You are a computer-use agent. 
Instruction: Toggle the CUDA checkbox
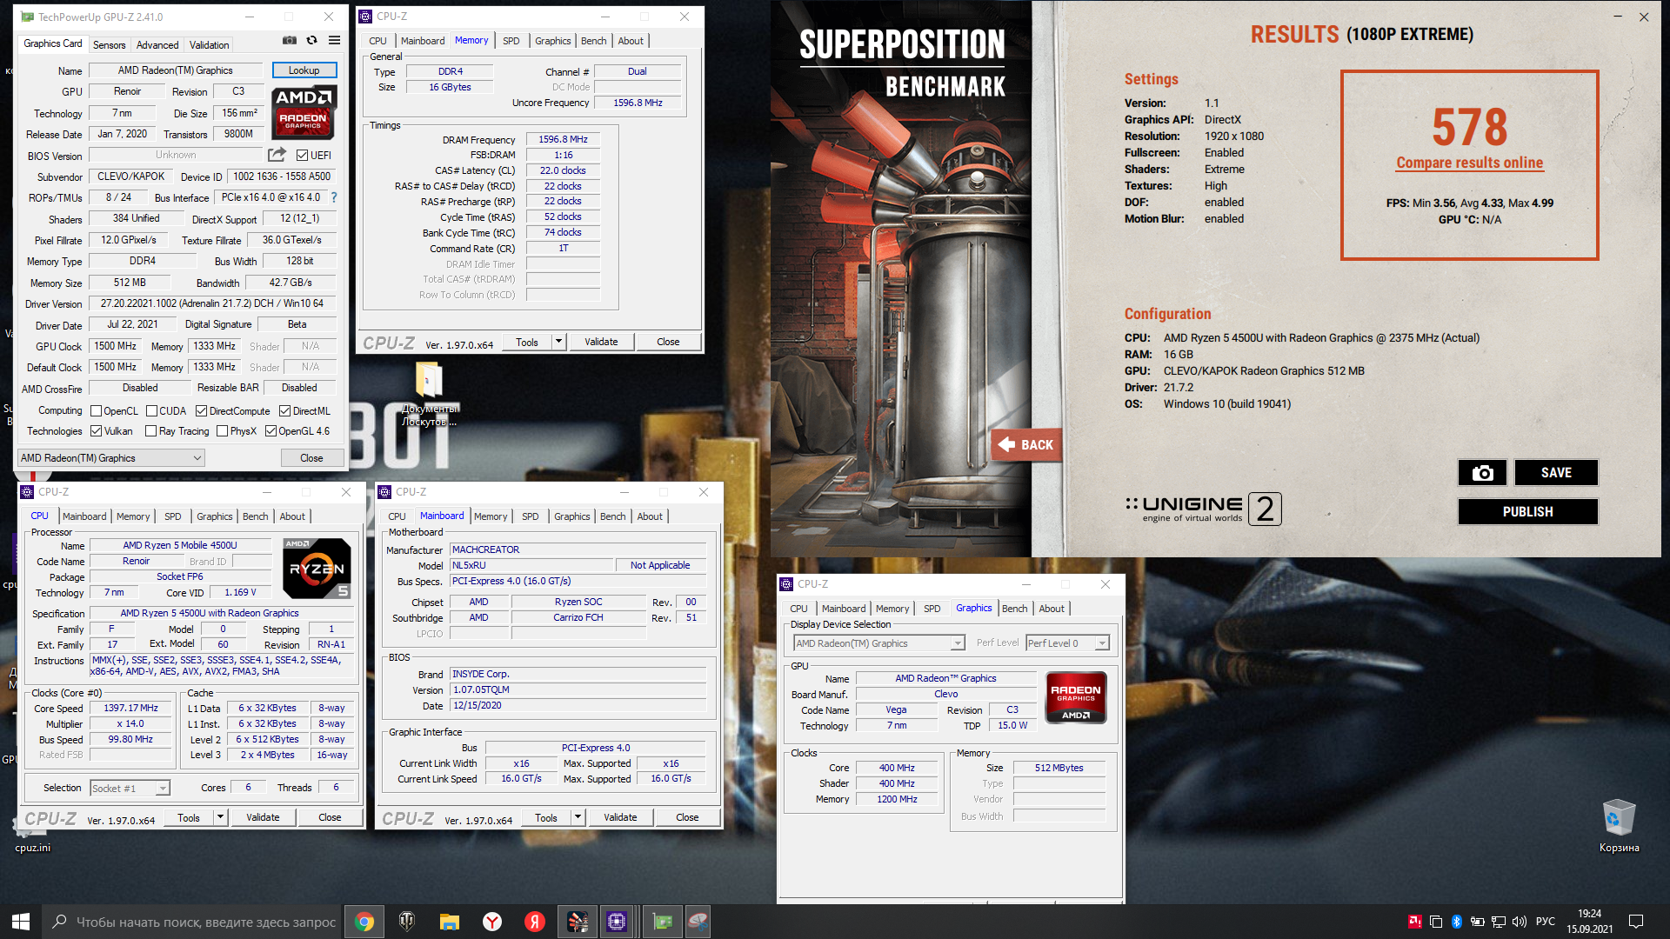151,411
